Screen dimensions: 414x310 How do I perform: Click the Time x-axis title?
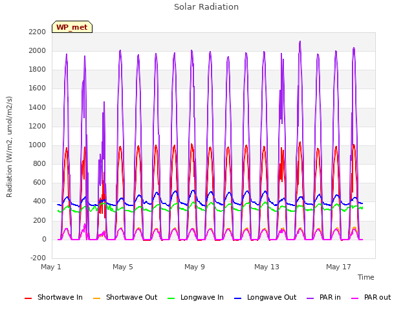366,277
